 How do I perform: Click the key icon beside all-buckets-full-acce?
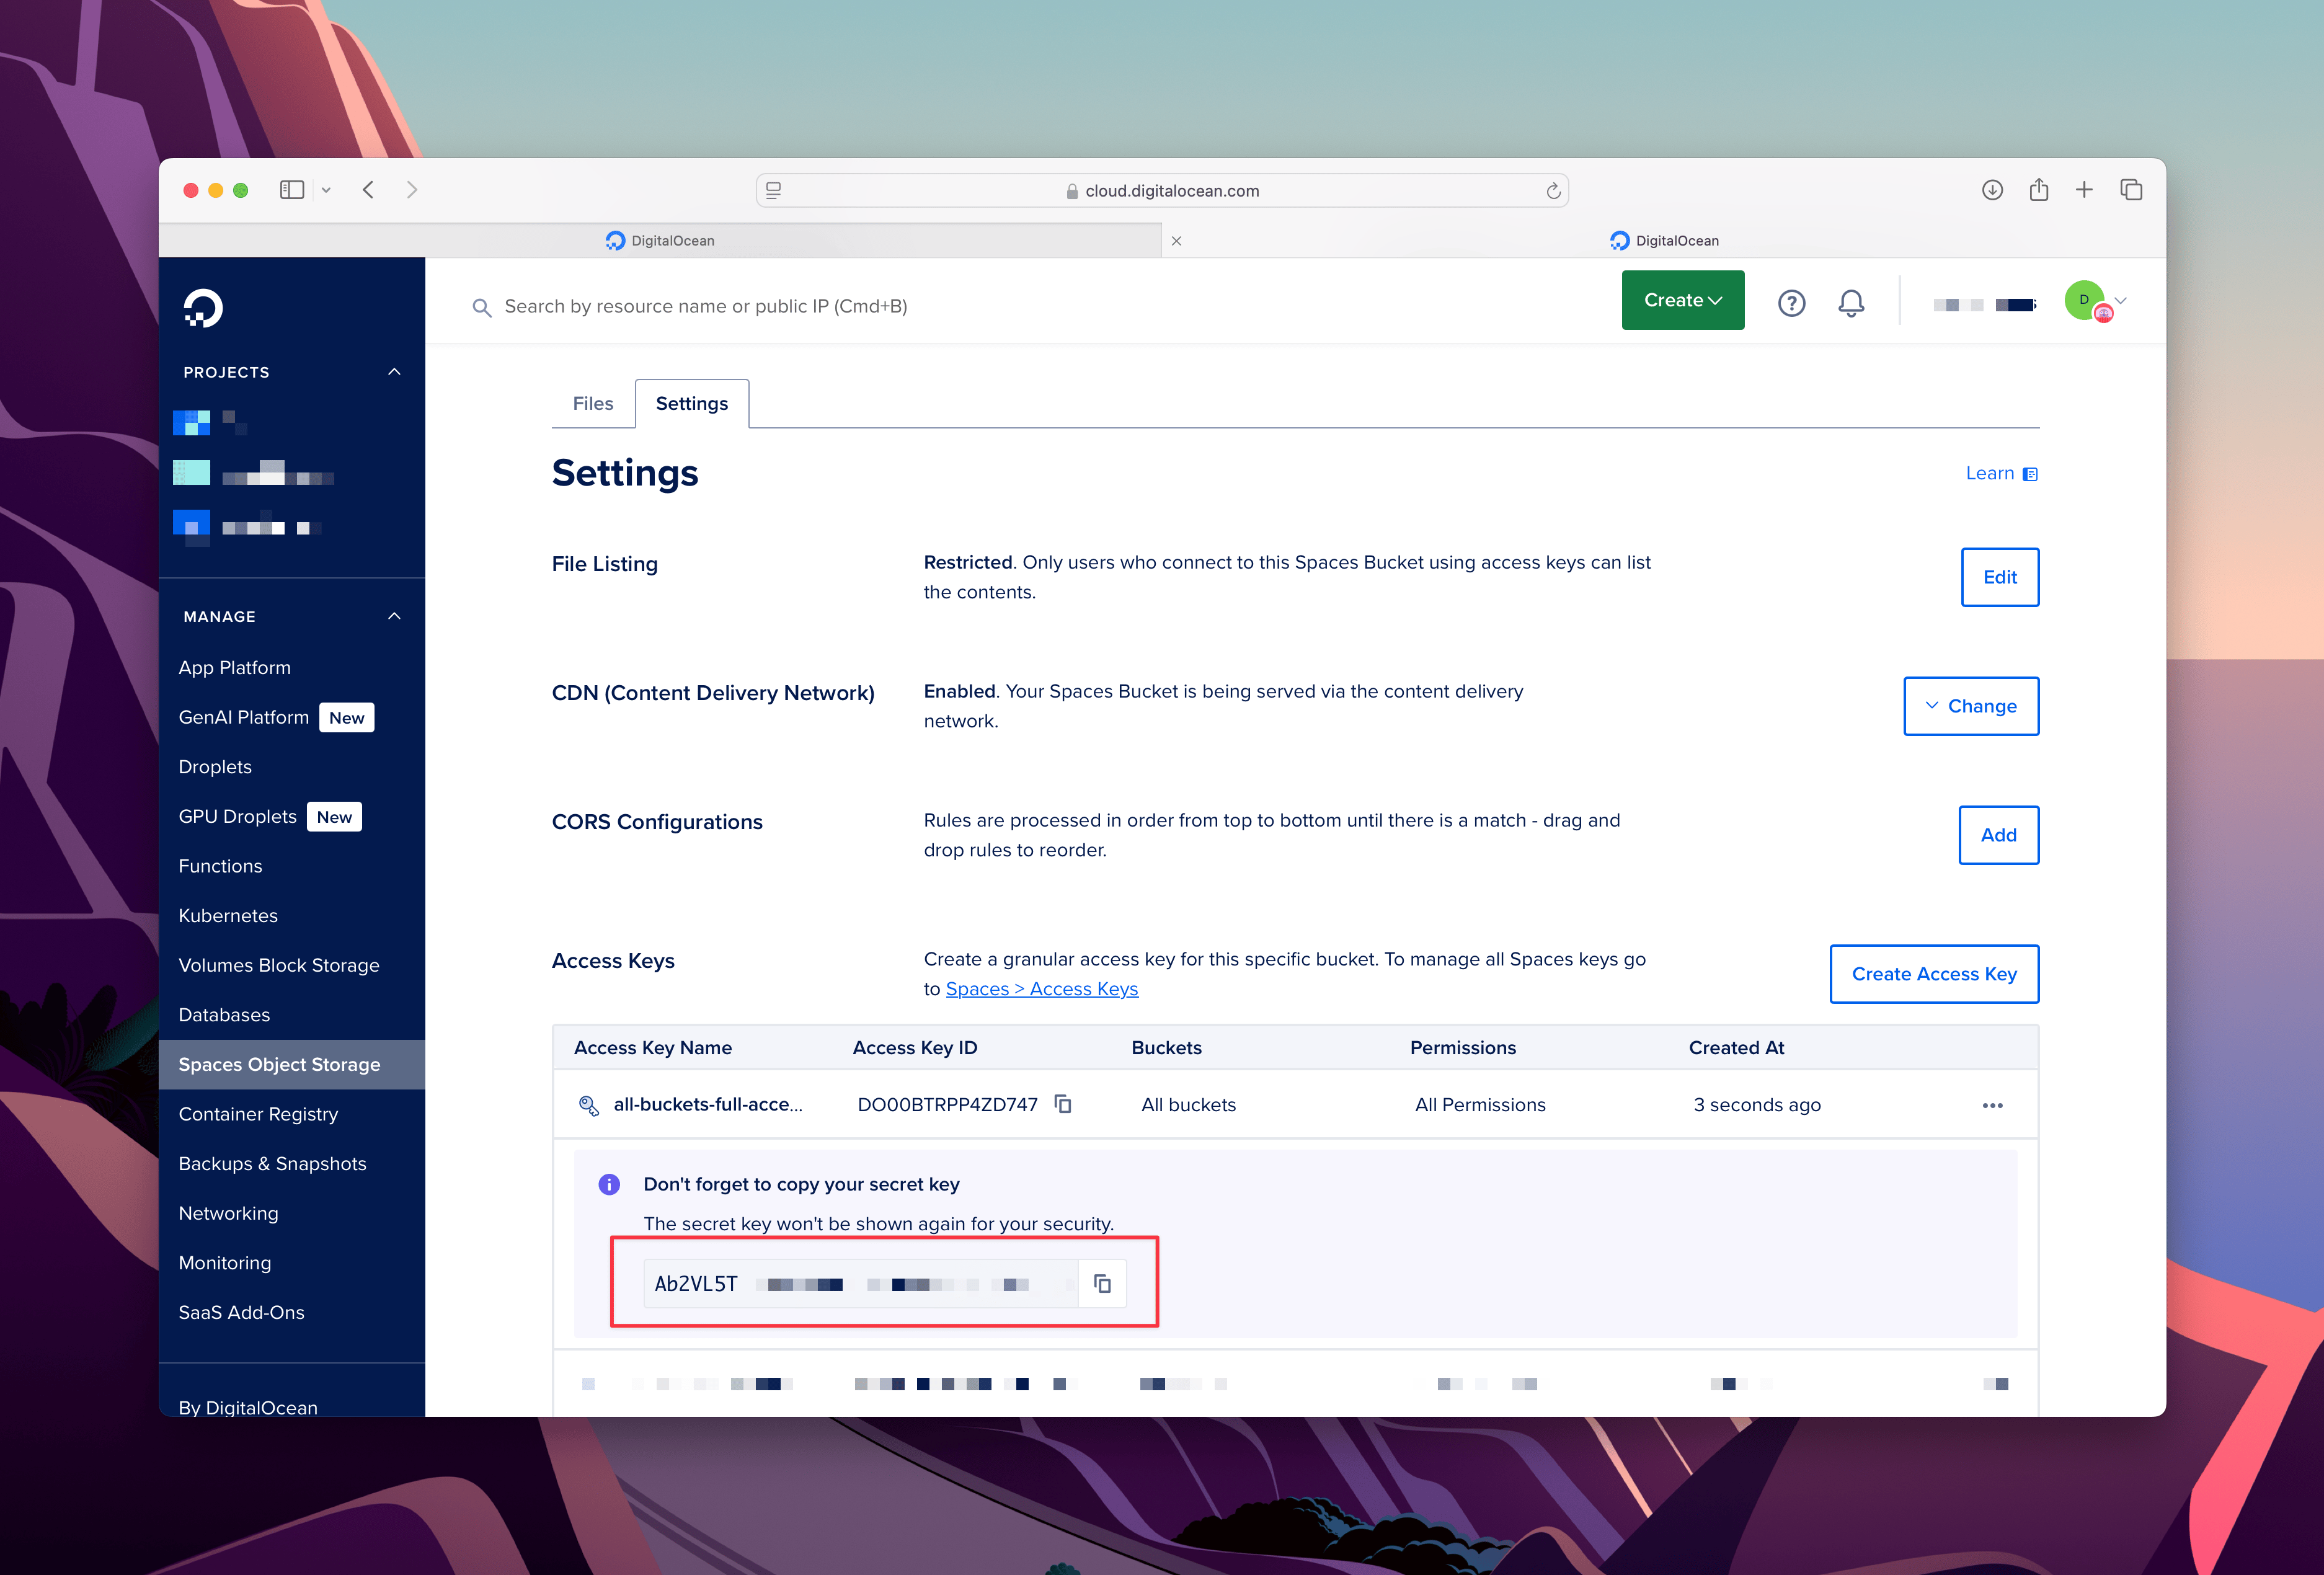(589, 1105)
